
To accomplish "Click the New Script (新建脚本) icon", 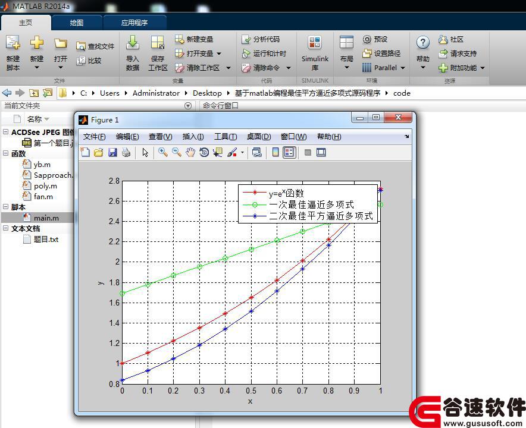I will coord(12,43).
